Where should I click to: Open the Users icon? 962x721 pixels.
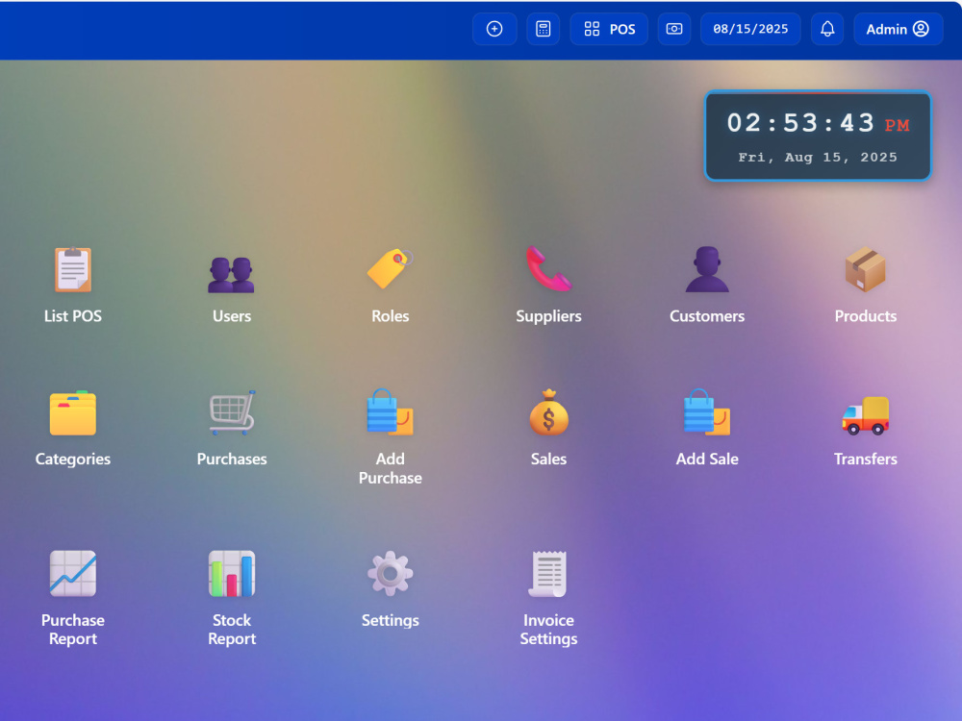[231, 275]
